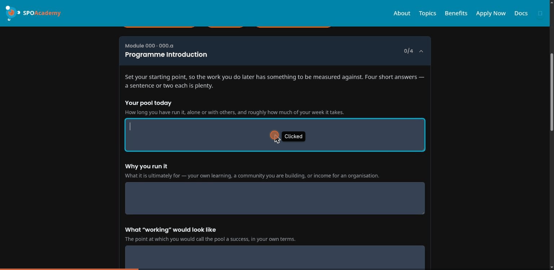This screenshot has width=554, height=270.
Task: Open Docs from the top navigation
Action: (x=521, y=13)
